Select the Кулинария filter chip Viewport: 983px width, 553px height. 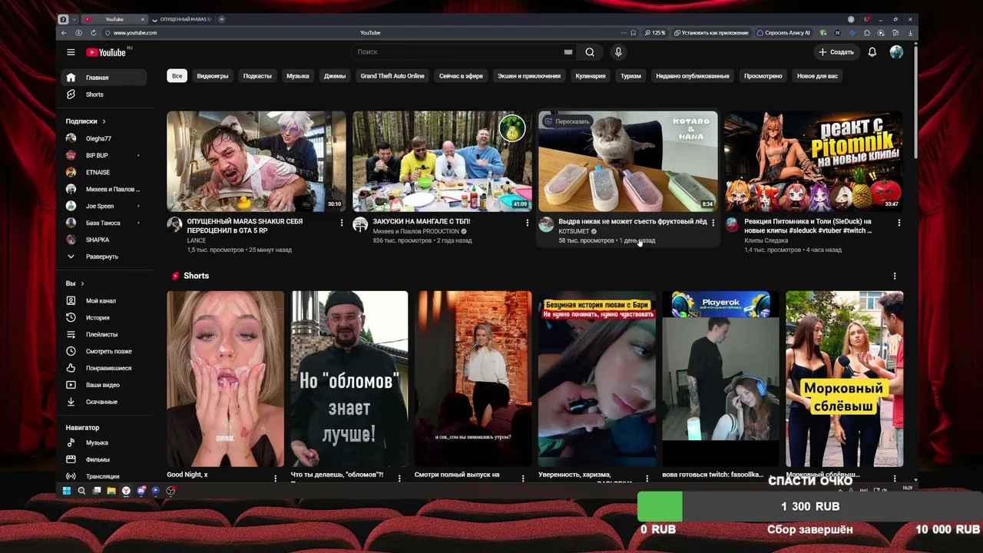pyautogui.click(x=591, y=76)
